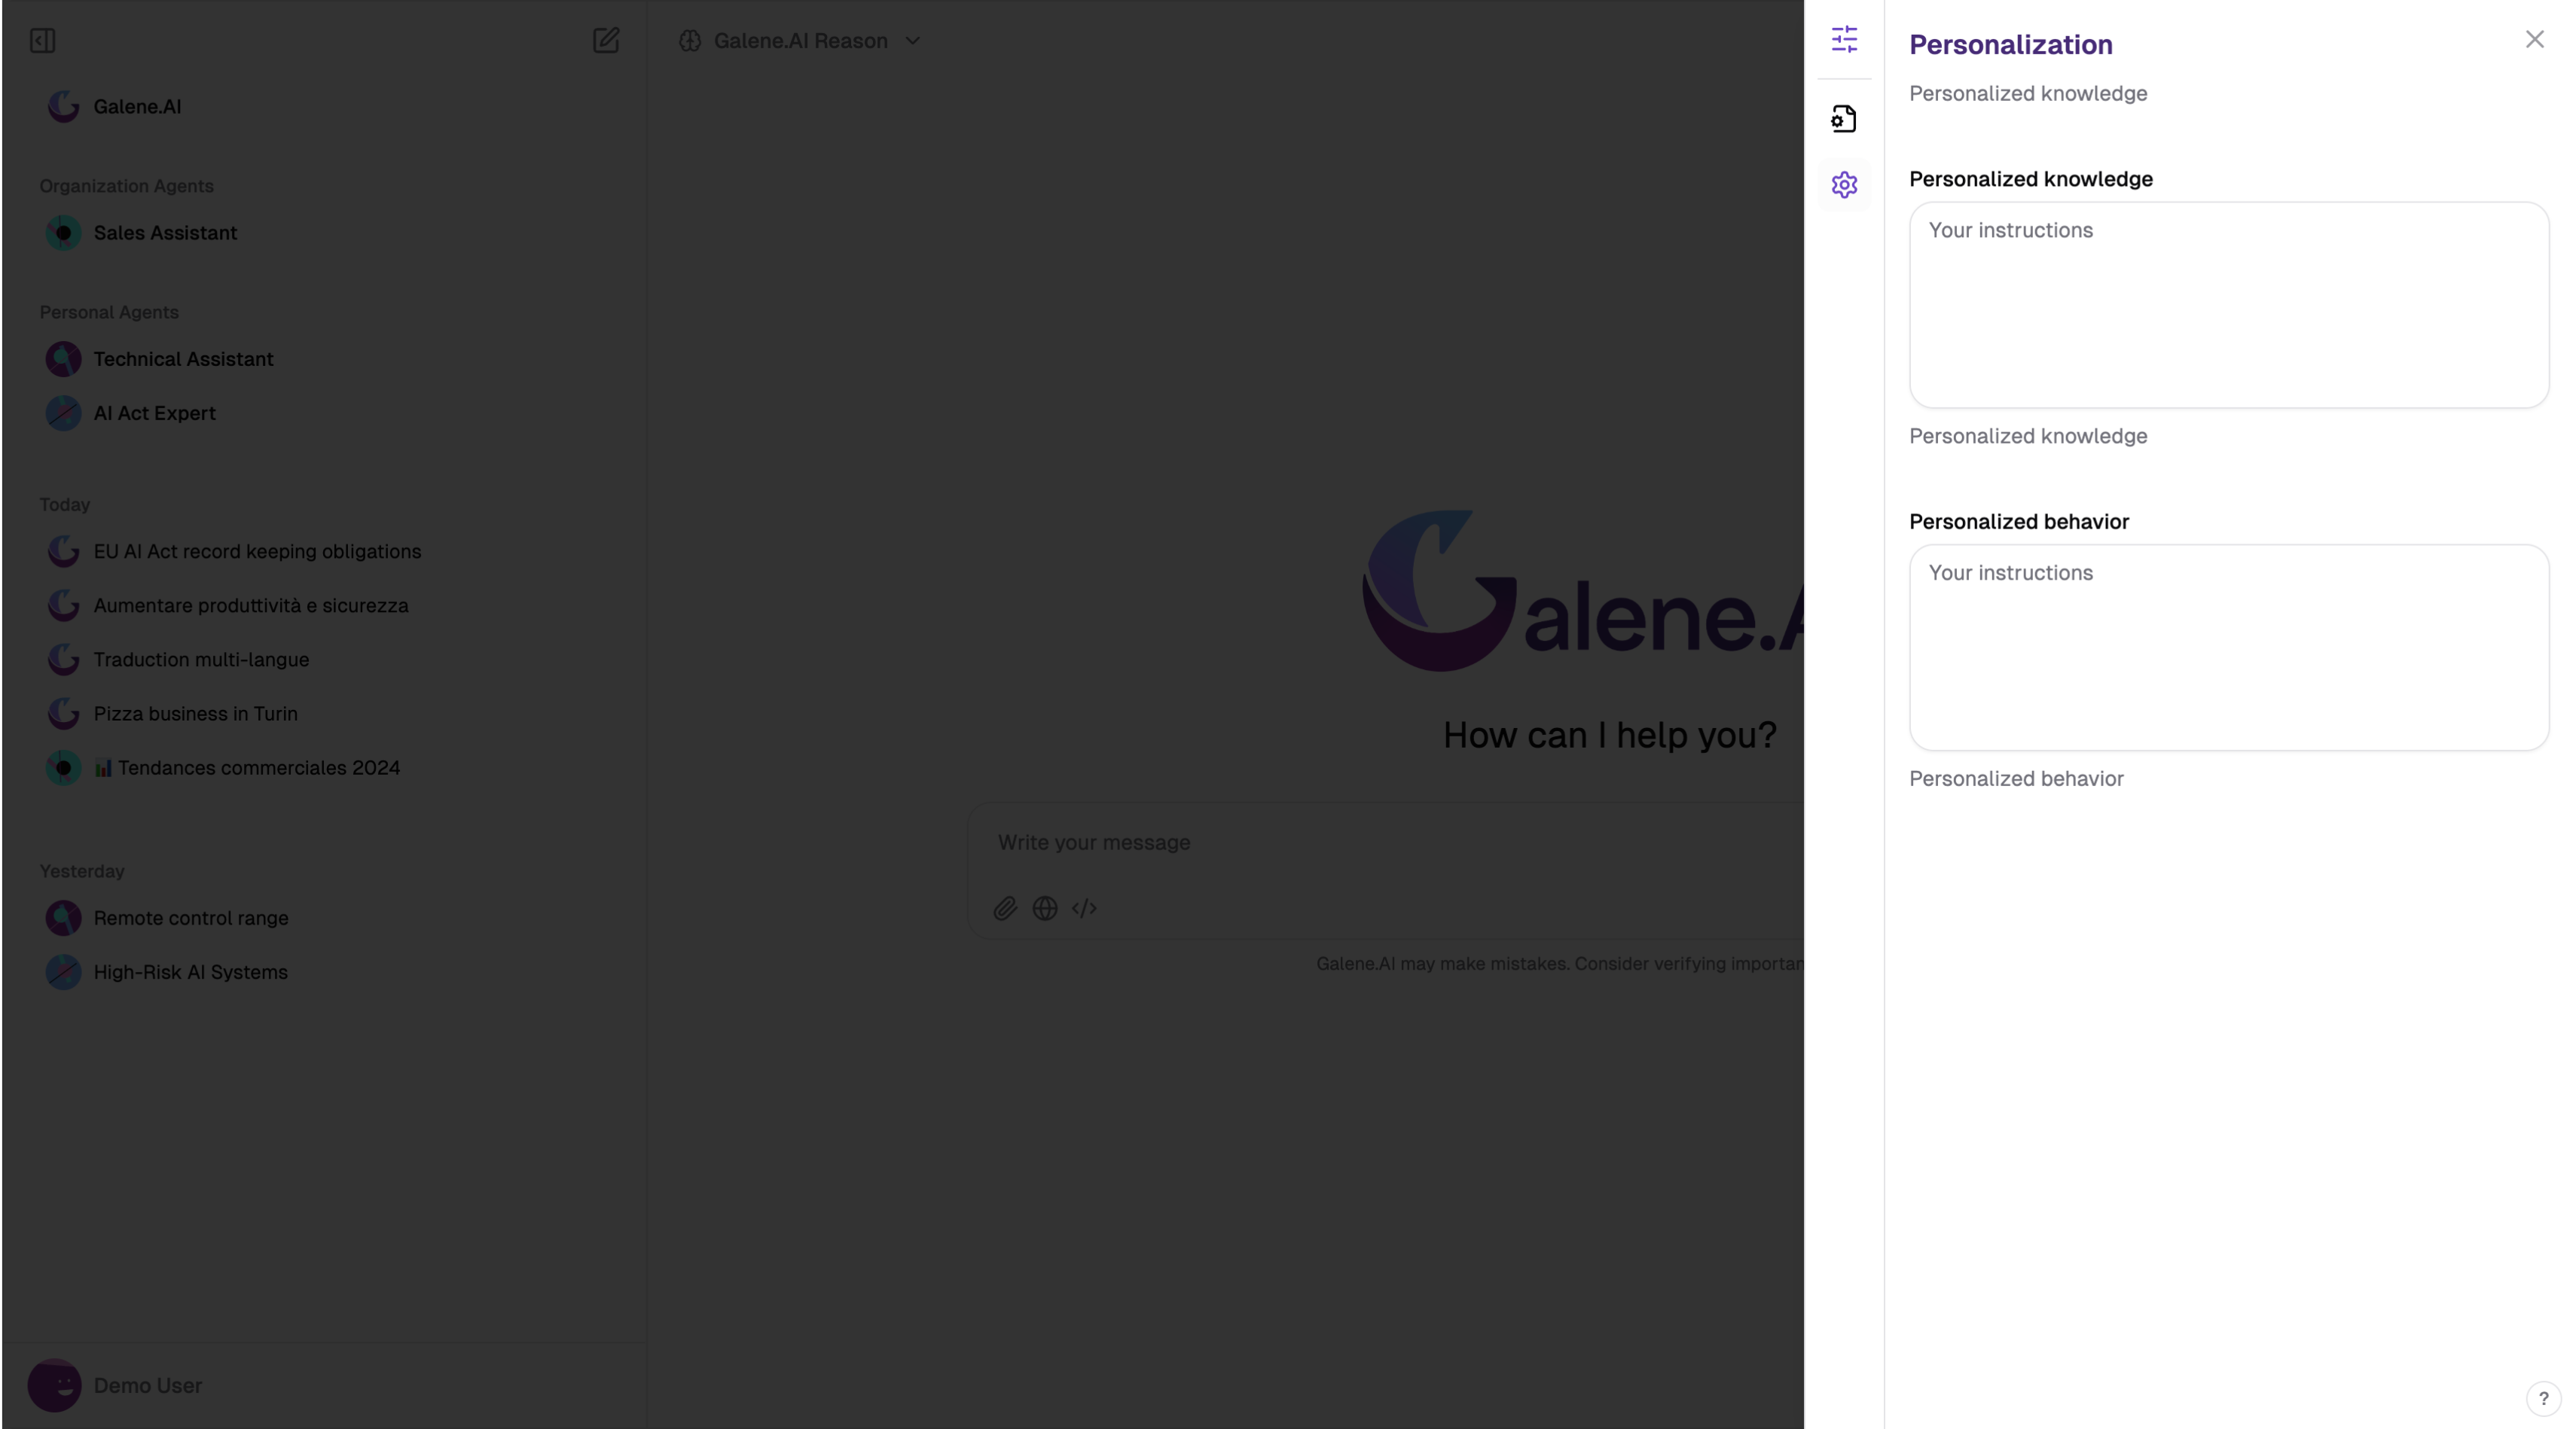Viewport: 2576px width, 1429px height.
Task: Start a new chat with the compose icon
Action: coord(606,41)
